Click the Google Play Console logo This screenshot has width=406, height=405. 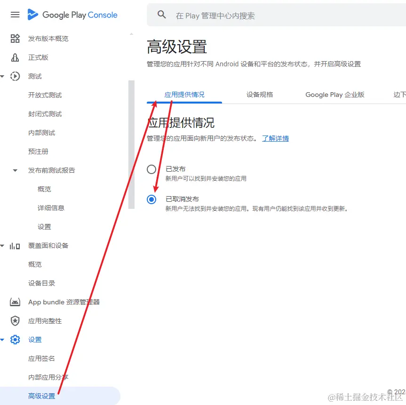pyautogui.click(x=72, y=15)
